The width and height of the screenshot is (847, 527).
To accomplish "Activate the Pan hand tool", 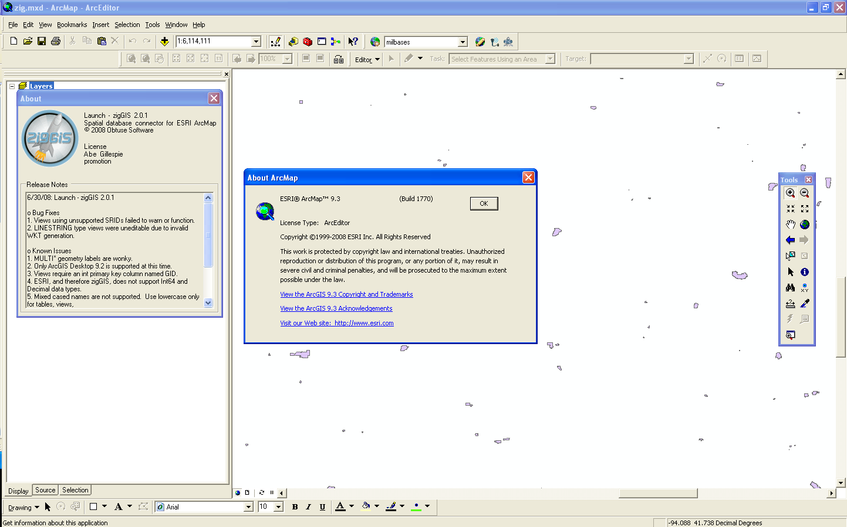I will click(x=790, y=225).
